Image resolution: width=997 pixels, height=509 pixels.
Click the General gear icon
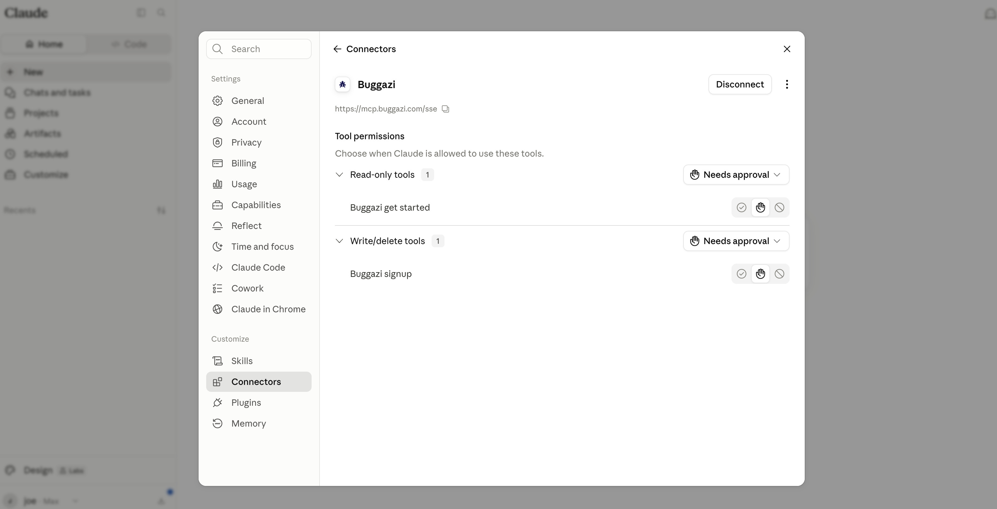[x=218, y=101]
